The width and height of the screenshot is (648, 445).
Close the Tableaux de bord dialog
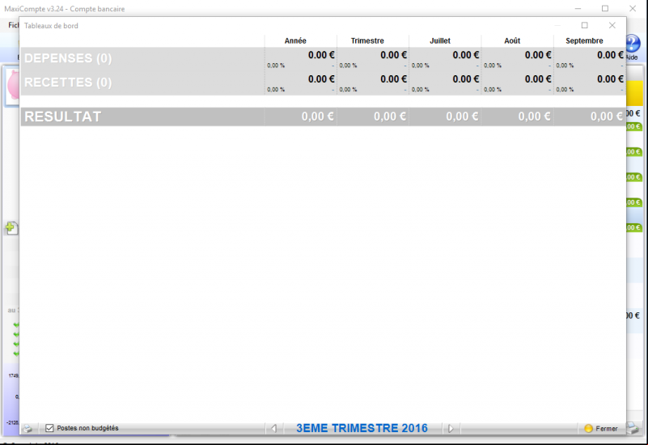(612, 25)
